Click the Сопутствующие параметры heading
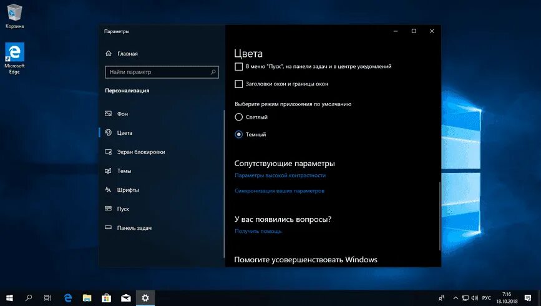Screen dimensions: 541x306 pyautogui.click(x=285, y=164)
